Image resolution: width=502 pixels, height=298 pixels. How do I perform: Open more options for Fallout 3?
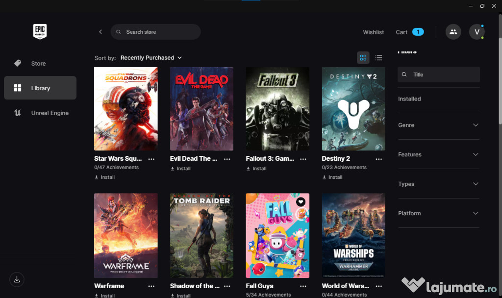coord(303,159)
